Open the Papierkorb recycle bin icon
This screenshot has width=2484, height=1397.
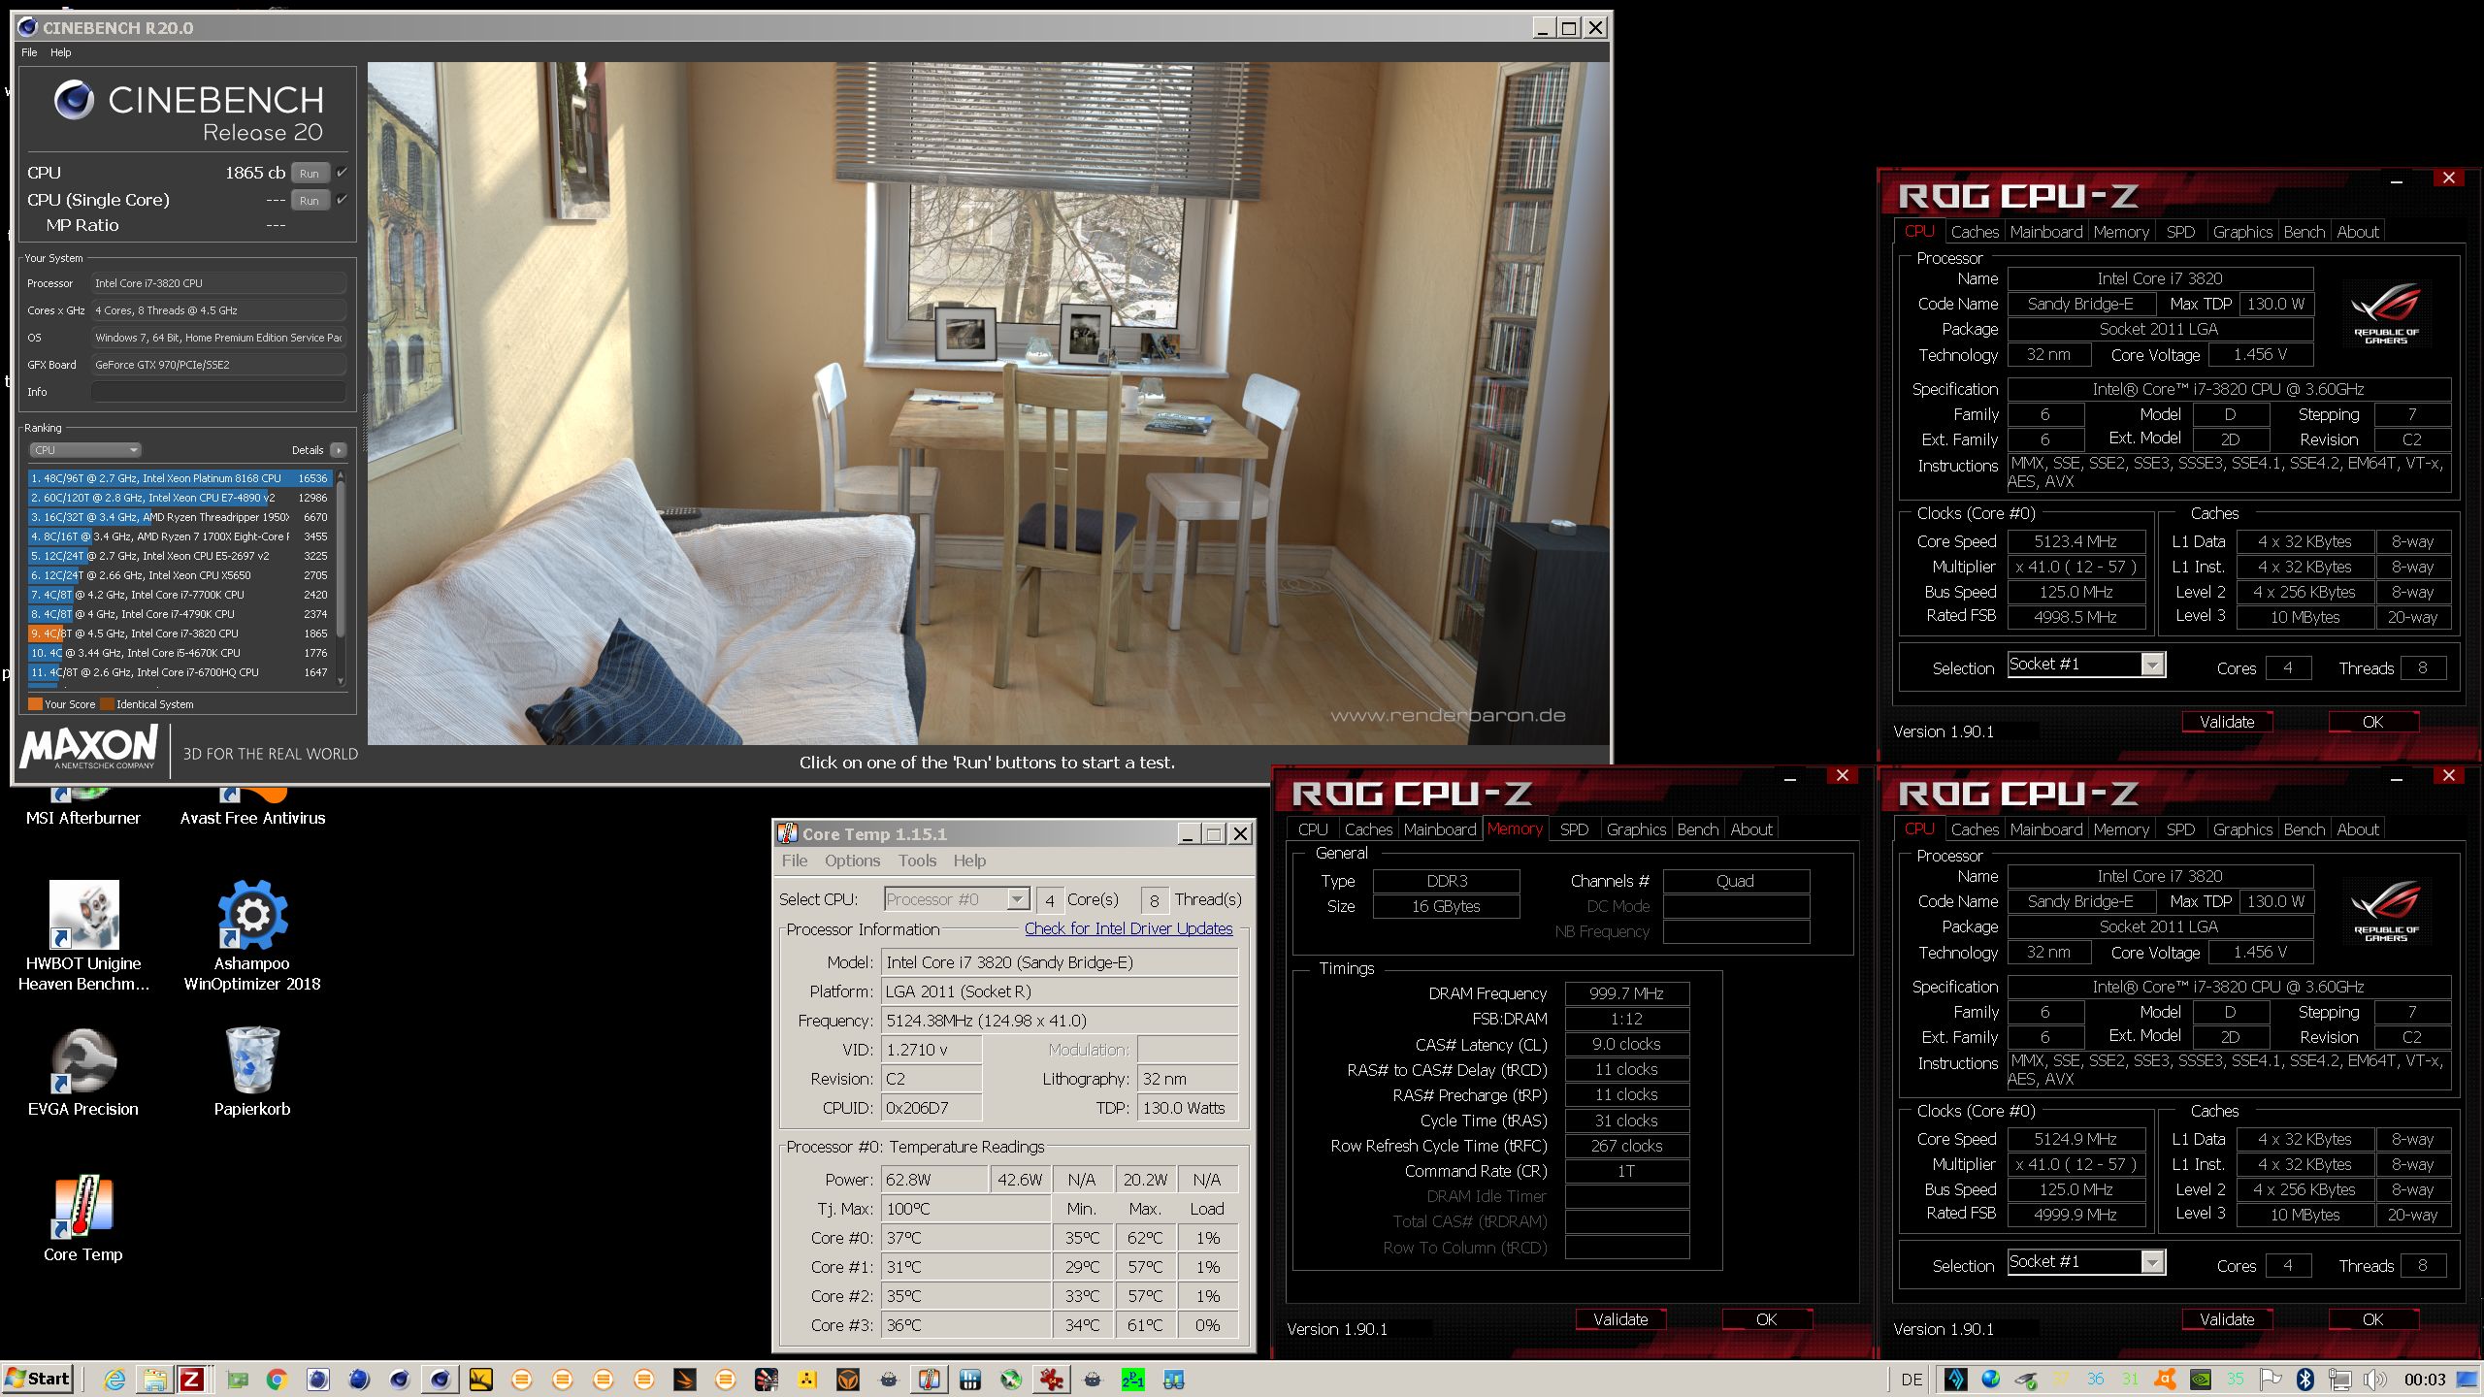[252, 1073]
